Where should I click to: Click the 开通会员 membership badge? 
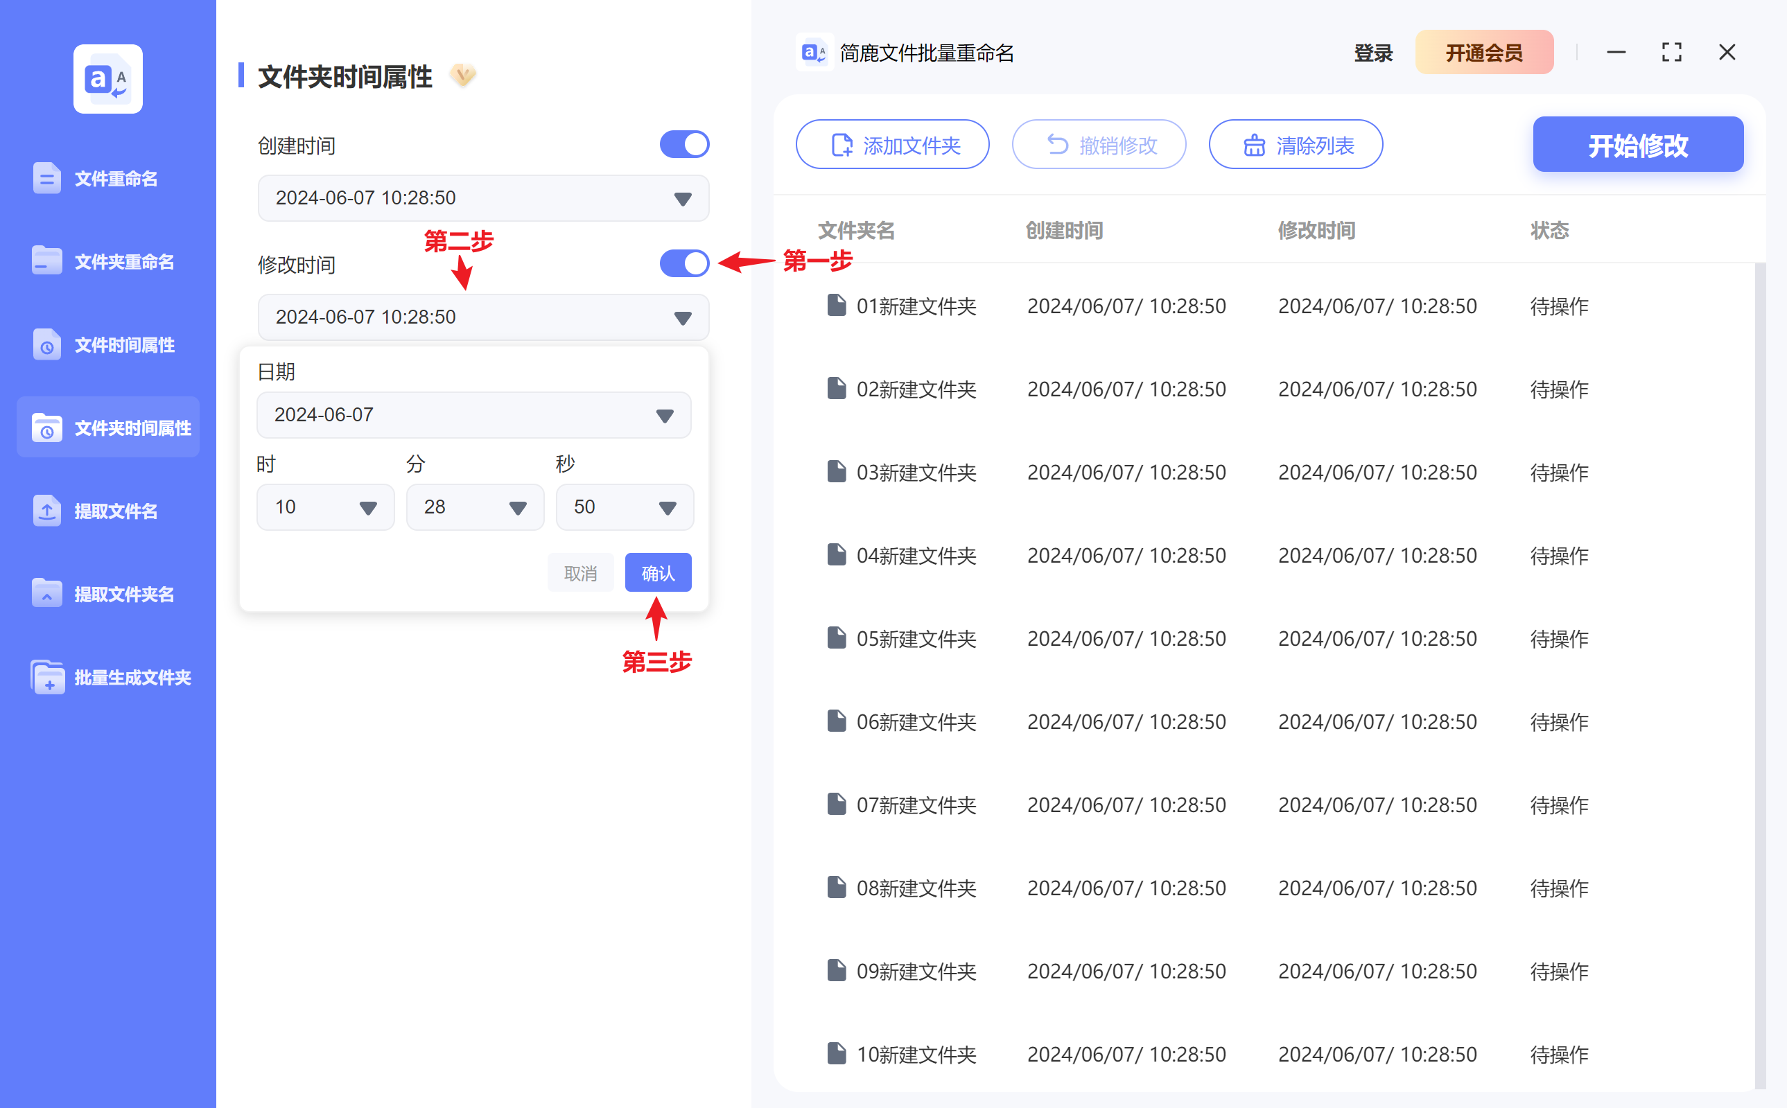click(1484, 52)
